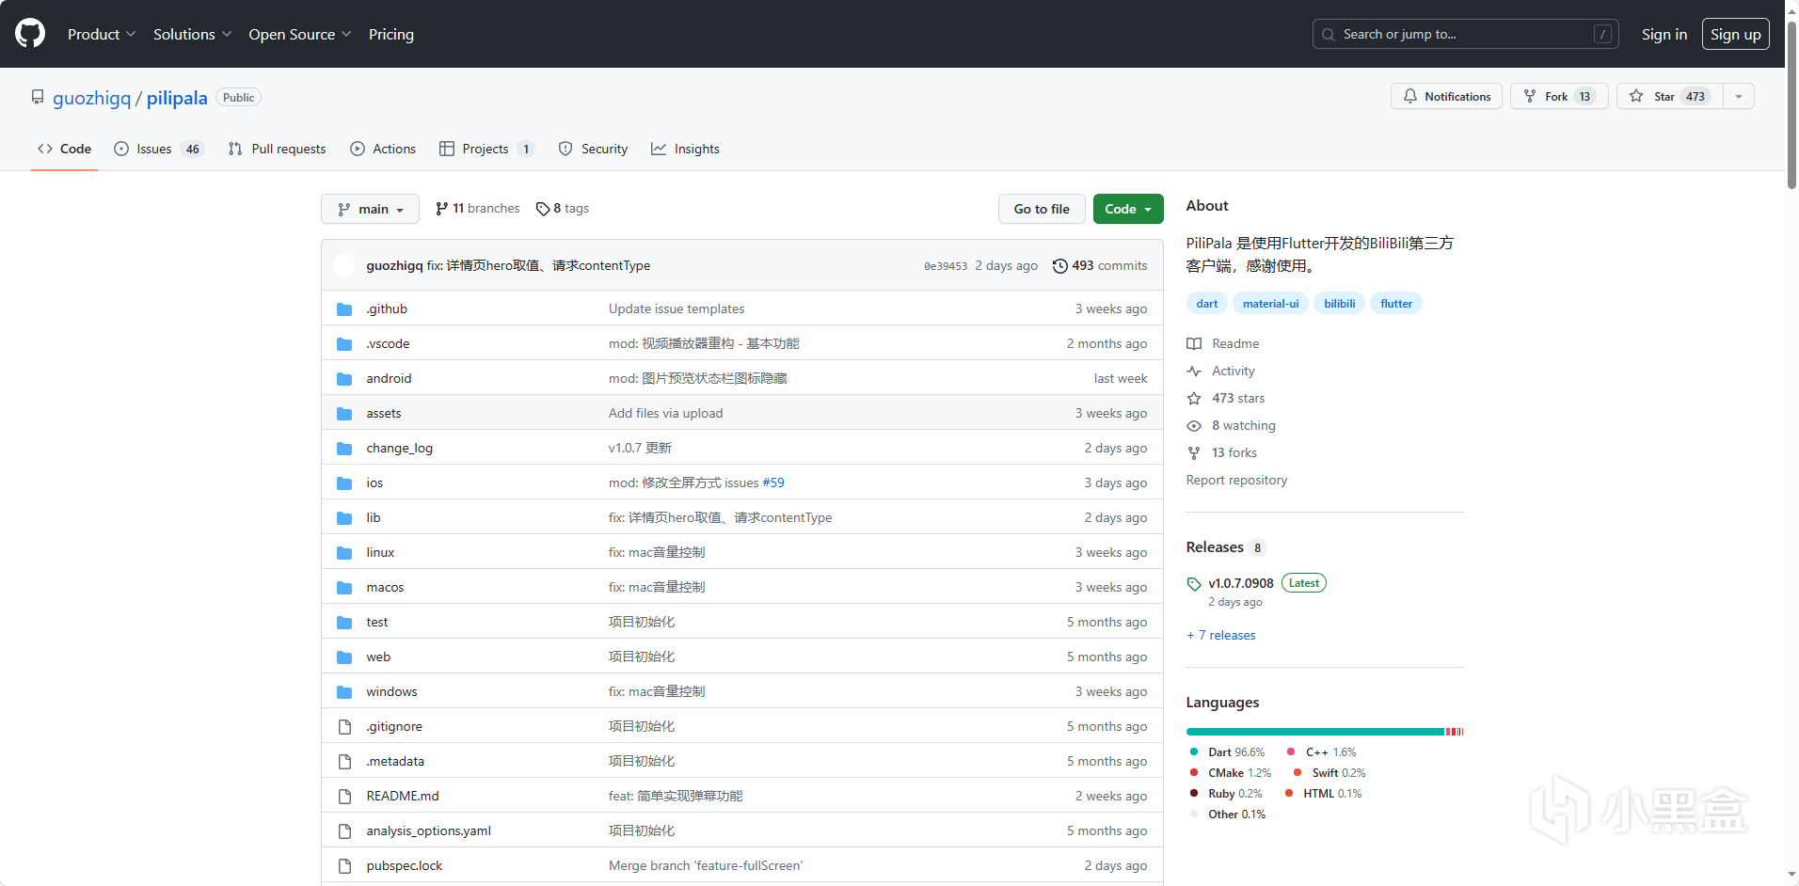The image size is (1799, 886).
Task: Expand the Product menu
Action: [x=102, y=34]
